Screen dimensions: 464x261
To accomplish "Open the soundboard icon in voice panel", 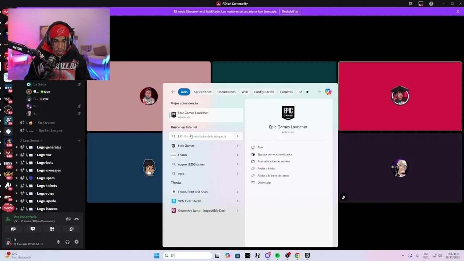I will pyautogui.click(x=71, y=229).
